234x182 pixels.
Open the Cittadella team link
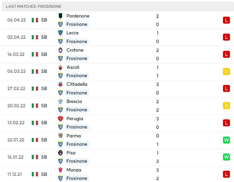tap(77, 84)
